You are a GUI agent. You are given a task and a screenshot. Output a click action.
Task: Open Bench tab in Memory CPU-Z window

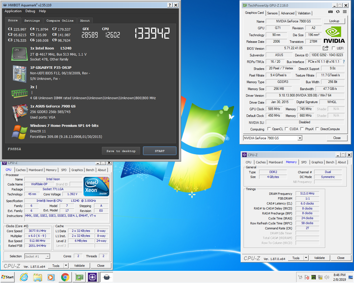pyautogui.click(x=330, y=162)
